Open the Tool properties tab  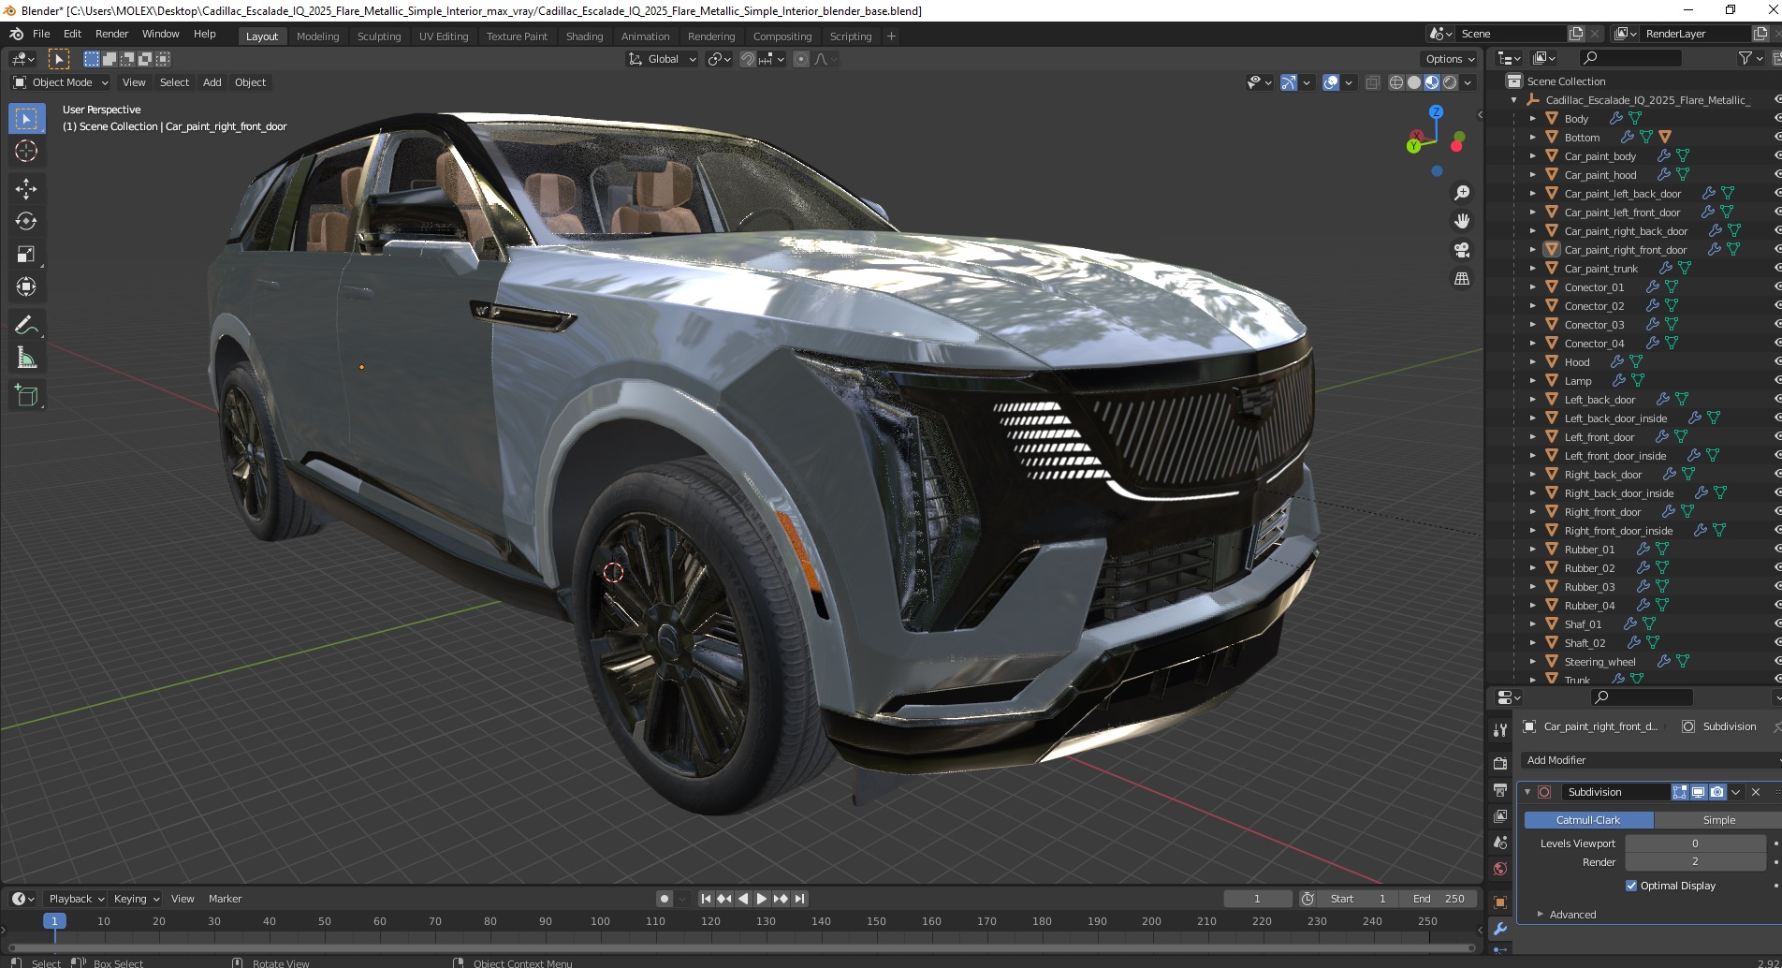click(1500, 729)
